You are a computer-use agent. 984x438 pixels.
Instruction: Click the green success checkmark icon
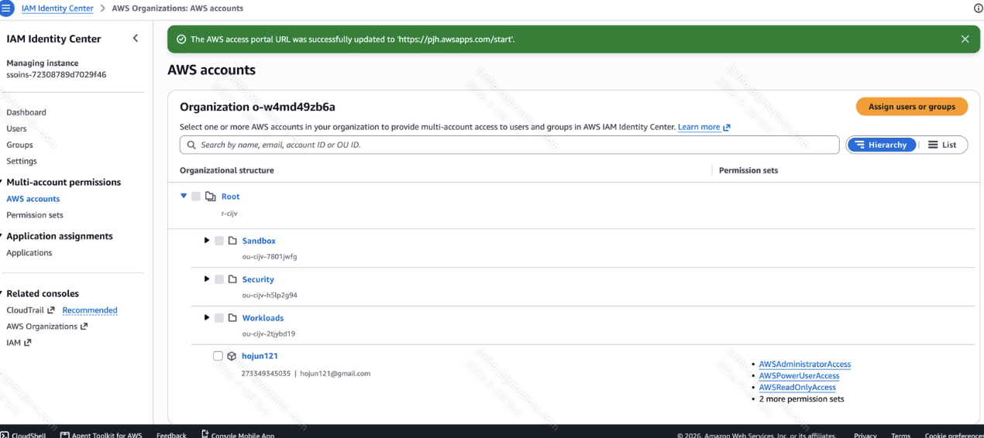tap(181, 39)
